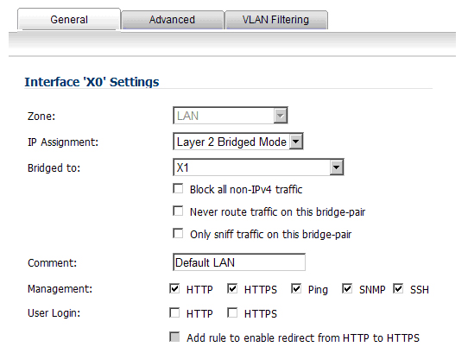The height and width of the screenshot is (353, 468).
Task: Turn off SSH management access
Action: [398, 288]
